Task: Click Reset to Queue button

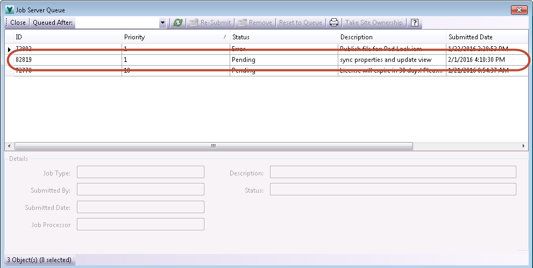Action: (x=300, y=23)
